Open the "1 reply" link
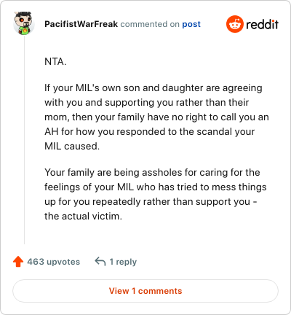Screen dimensions: 291x315 123,262
